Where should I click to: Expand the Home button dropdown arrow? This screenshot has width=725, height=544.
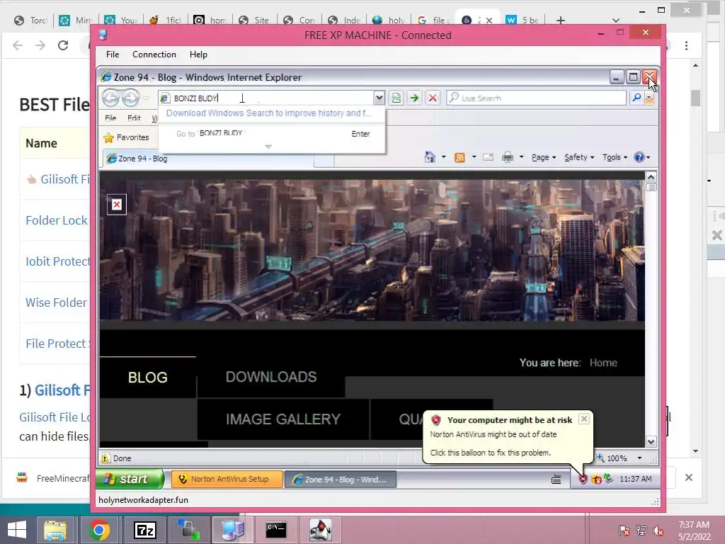pyautogui.click(x=444, y=157)
